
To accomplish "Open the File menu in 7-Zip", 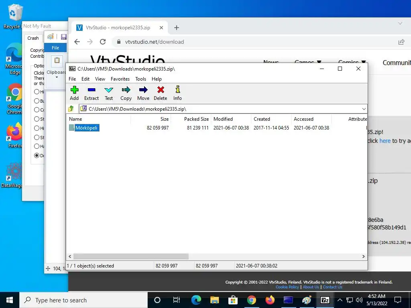I will pos(72,79).
